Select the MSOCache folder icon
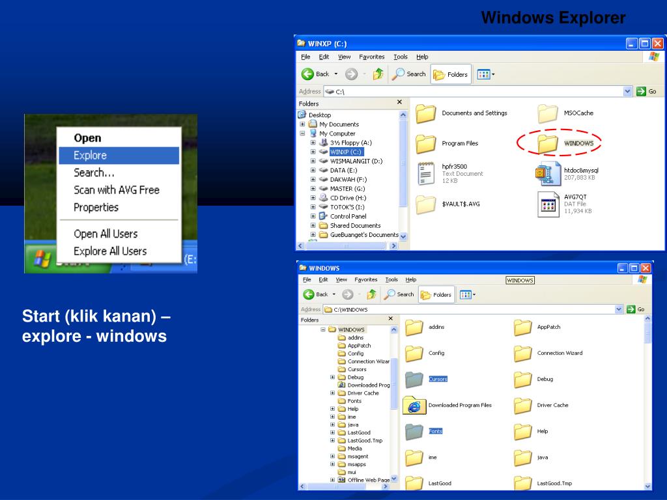667x500 pixels. pos(547,113)
